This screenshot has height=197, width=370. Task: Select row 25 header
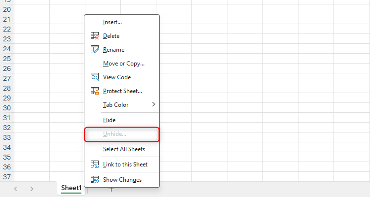[x=7, y=59]
